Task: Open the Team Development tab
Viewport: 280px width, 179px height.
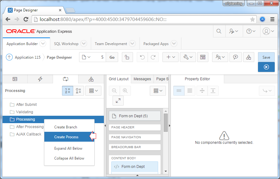Action: pyautogui.click(x=111, y=44)
